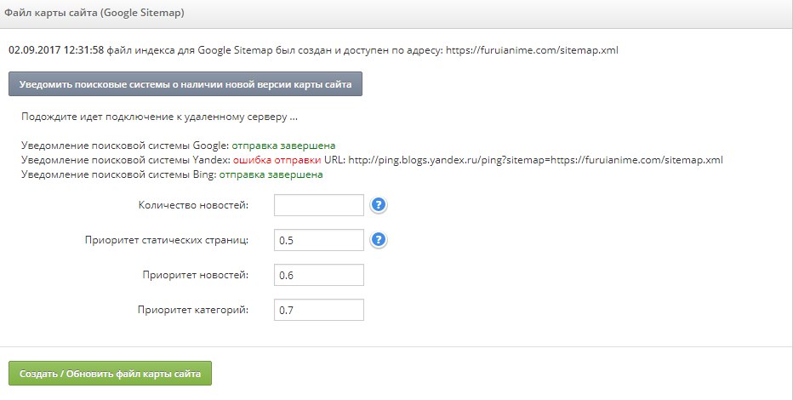The width and height of the screenshot is (793, 400).
Task: Click help icon next to Количество новостей
Action: 379,205
